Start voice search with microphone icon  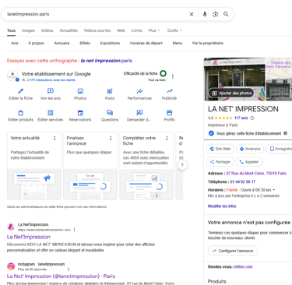(x=205, y=14)
